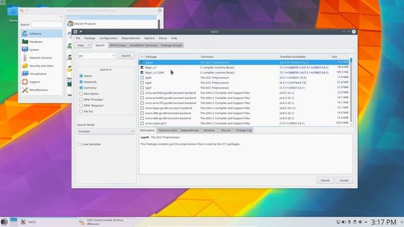This screenshot has height=227, width=404.
Task: Open the Options menu
Action: [150, 38]
